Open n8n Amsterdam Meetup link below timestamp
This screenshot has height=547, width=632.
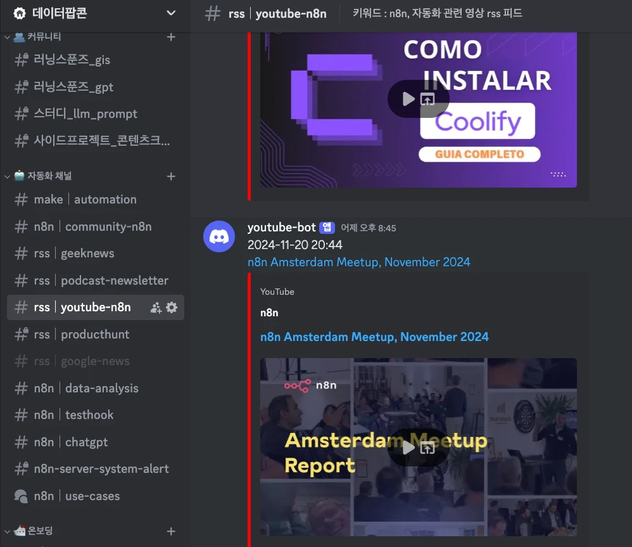point(358,262)
